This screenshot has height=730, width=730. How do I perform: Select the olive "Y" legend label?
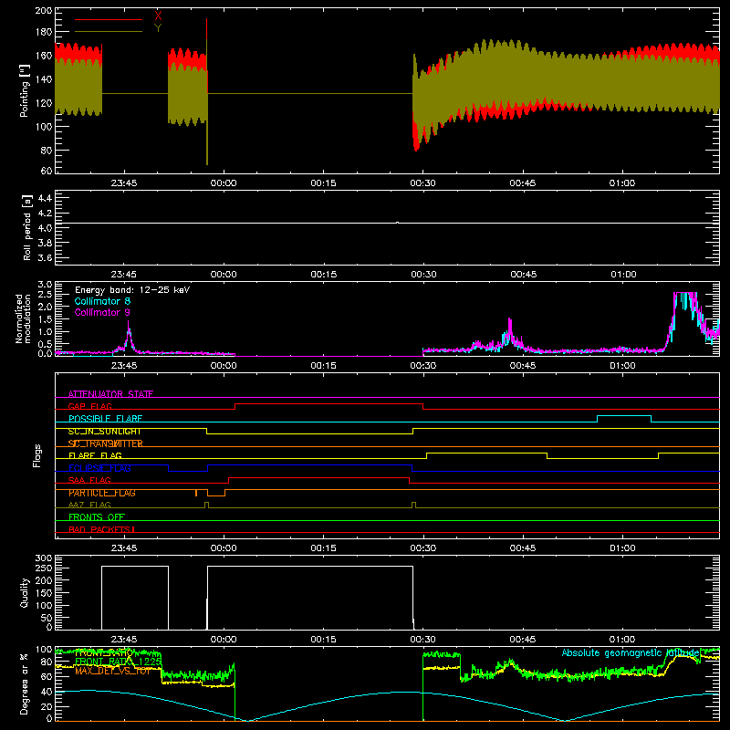158,28
